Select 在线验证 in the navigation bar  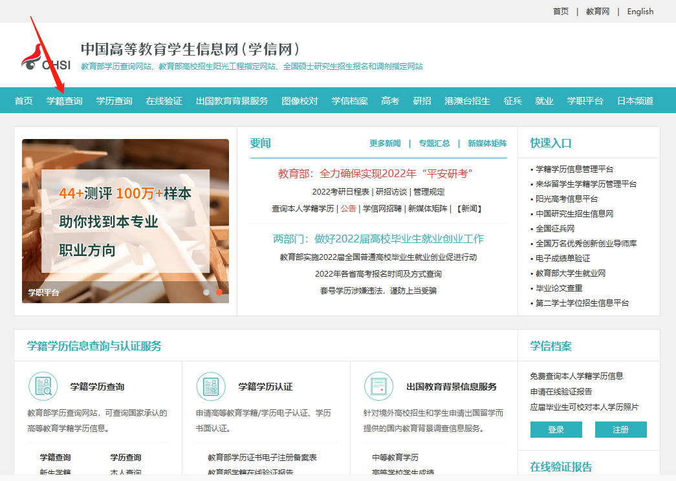coord(164,101)
